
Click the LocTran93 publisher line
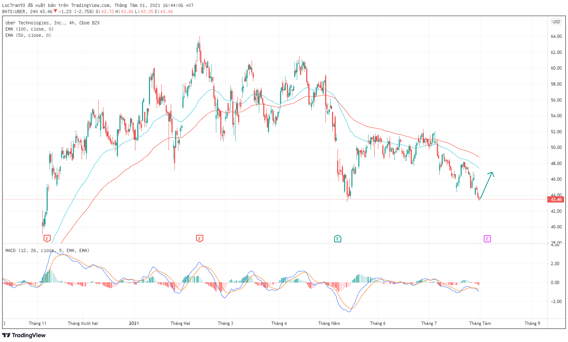click(x=98, y=5)
